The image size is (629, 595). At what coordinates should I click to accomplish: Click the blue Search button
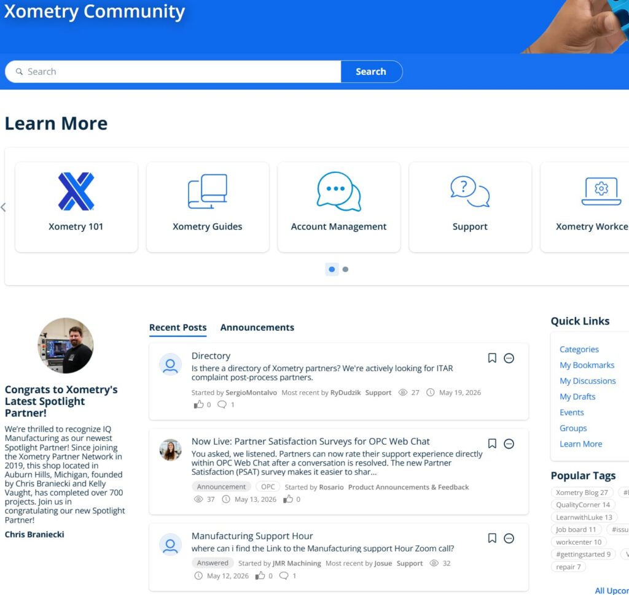coord(371,71)
